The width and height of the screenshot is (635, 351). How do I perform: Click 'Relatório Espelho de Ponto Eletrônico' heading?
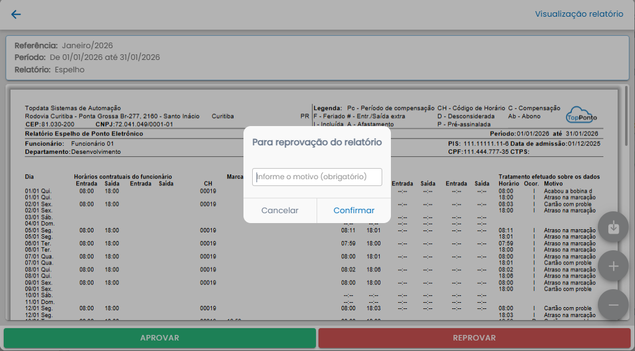point(84,133)
